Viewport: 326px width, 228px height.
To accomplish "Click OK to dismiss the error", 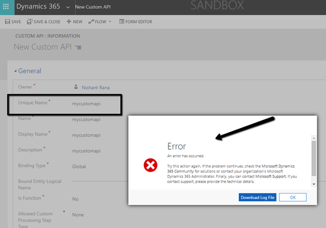I will pyautogui.click(x=293, y=197).
